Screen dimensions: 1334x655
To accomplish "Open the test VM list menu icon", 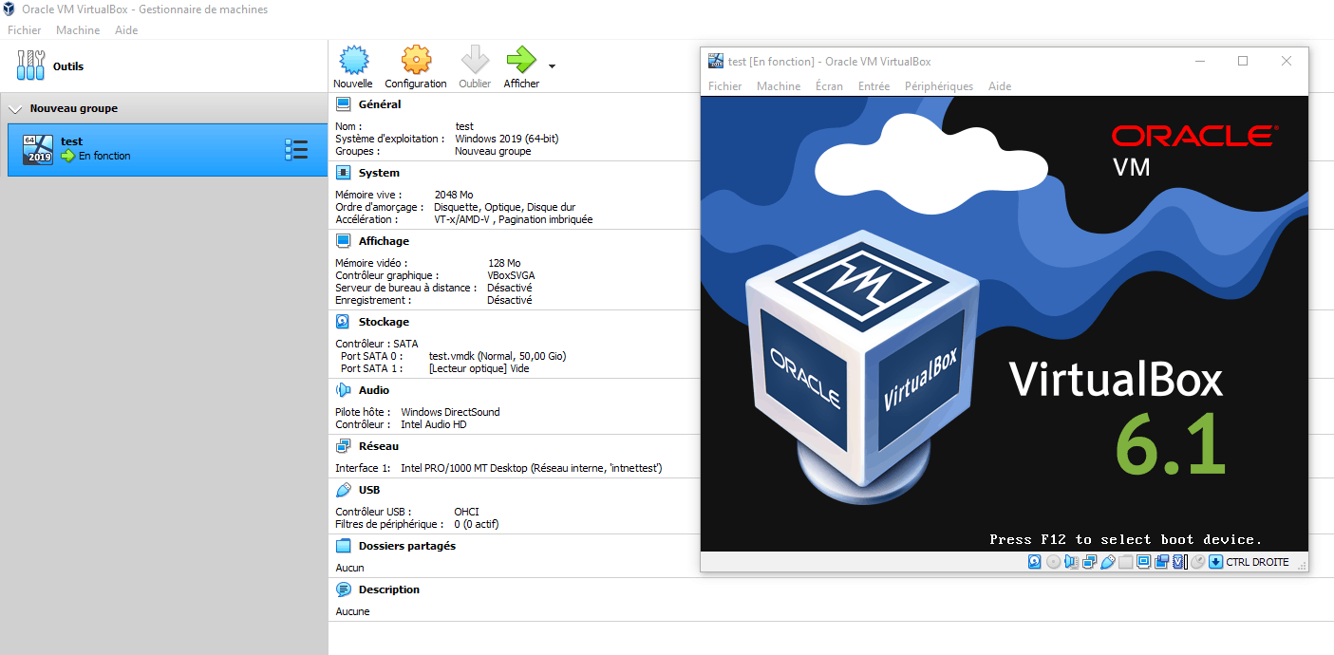I will 296,150.
